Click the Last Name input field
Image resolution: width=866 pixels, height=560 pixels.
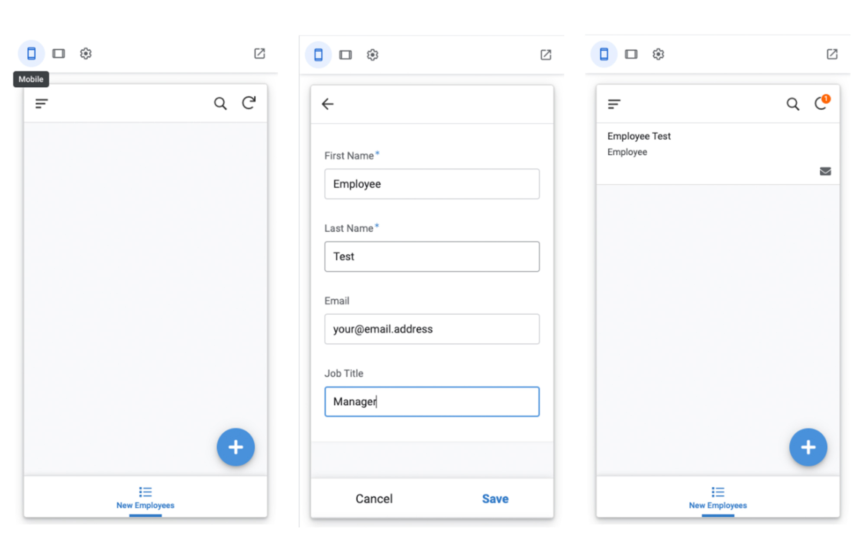(433, 257)
